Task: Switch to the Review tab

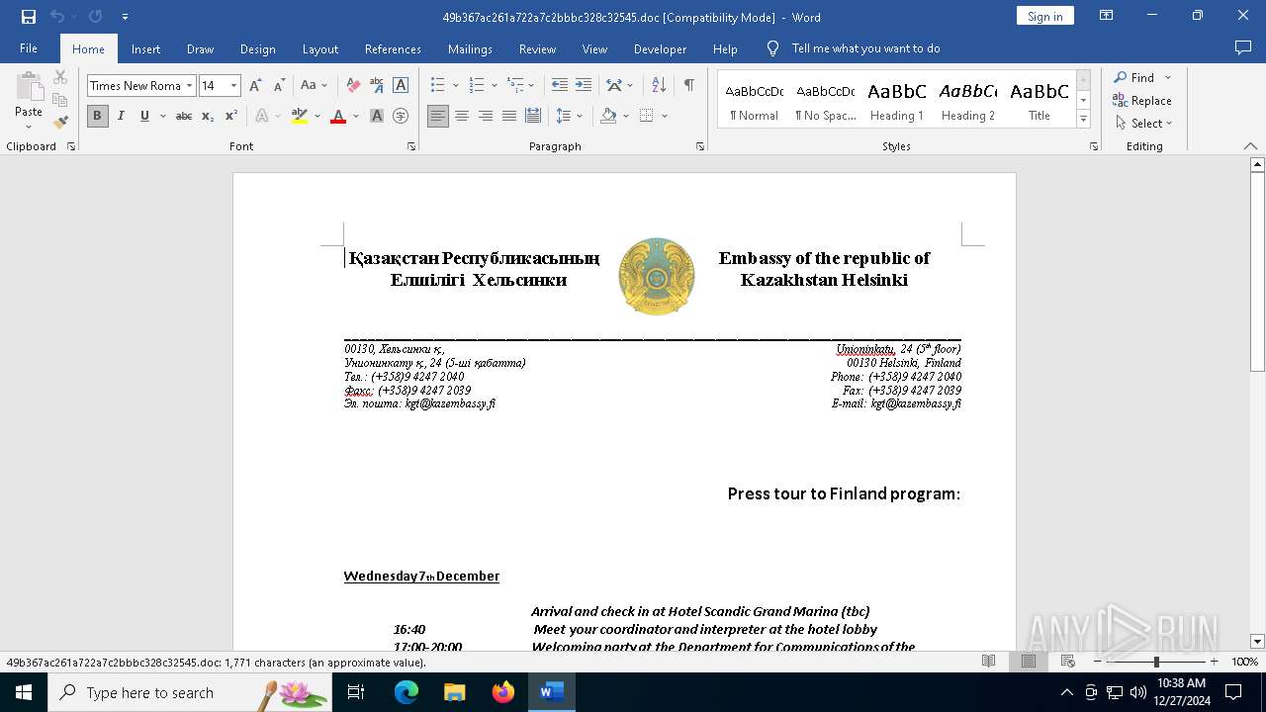Action: [537, 48]
